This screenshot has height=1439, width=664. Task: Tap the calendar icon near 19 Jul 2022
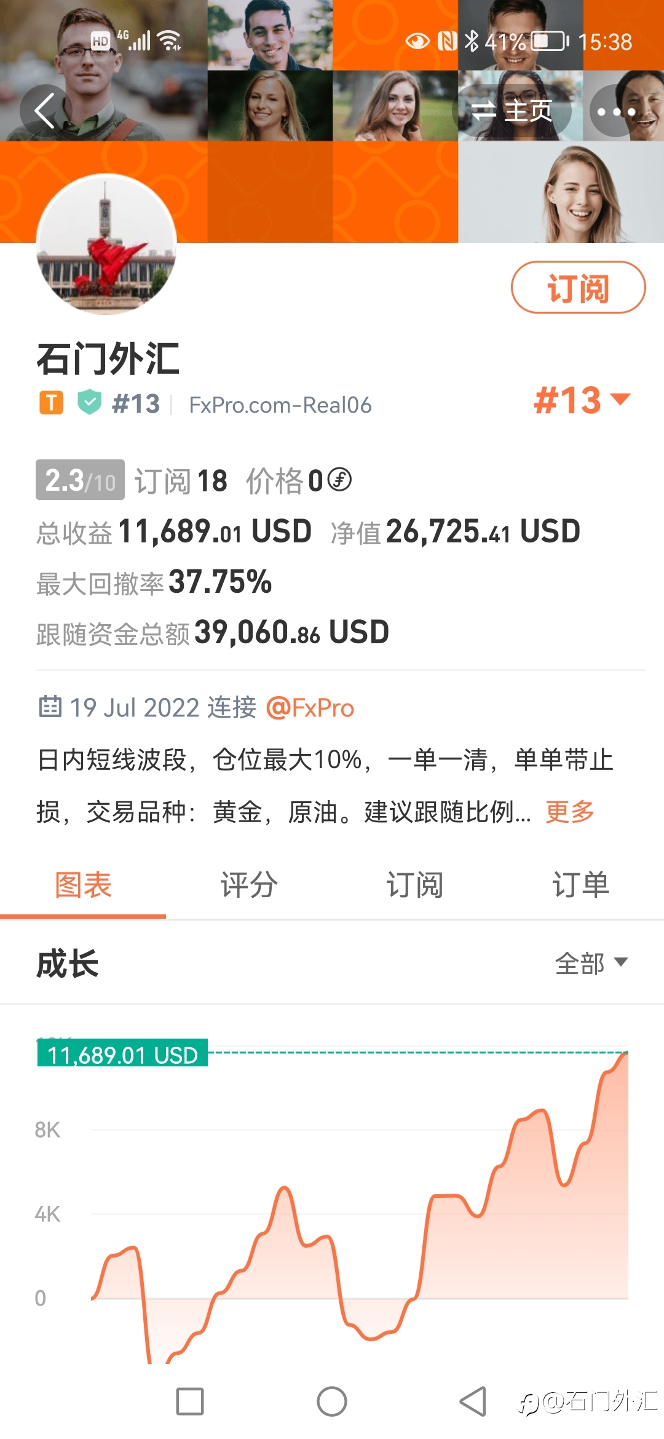click(50, 707)
